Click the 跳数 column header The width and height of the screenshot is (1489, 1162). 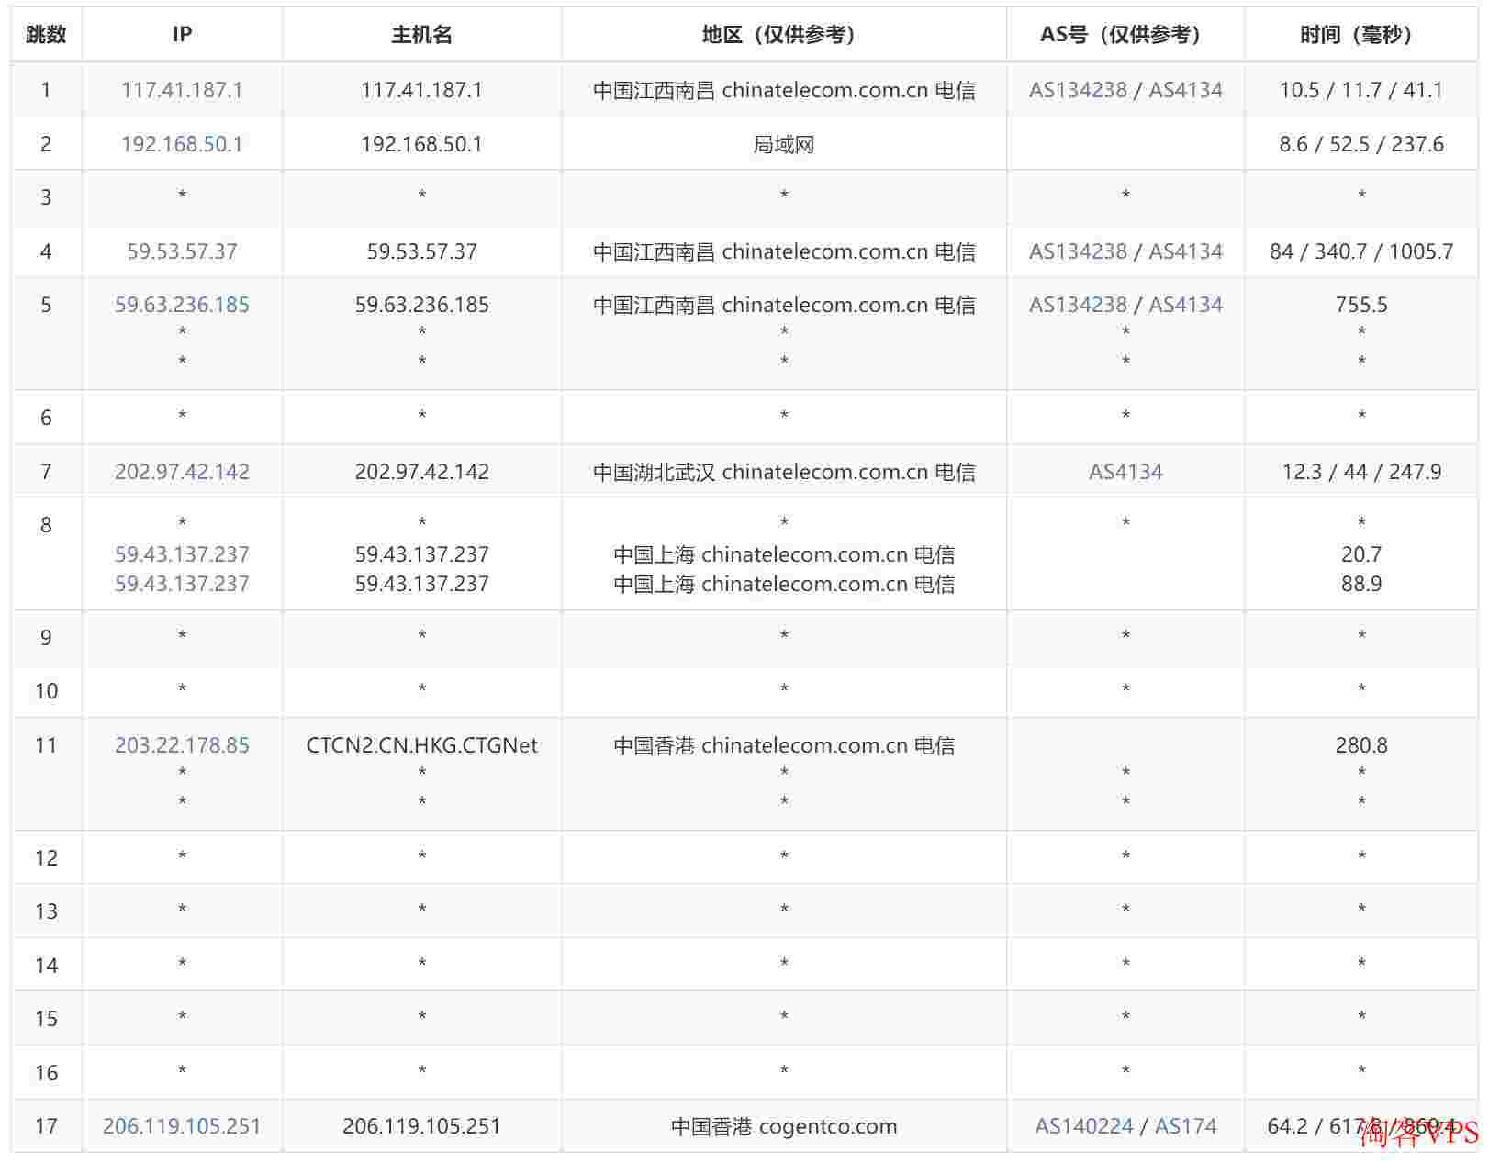pos(46,35)
